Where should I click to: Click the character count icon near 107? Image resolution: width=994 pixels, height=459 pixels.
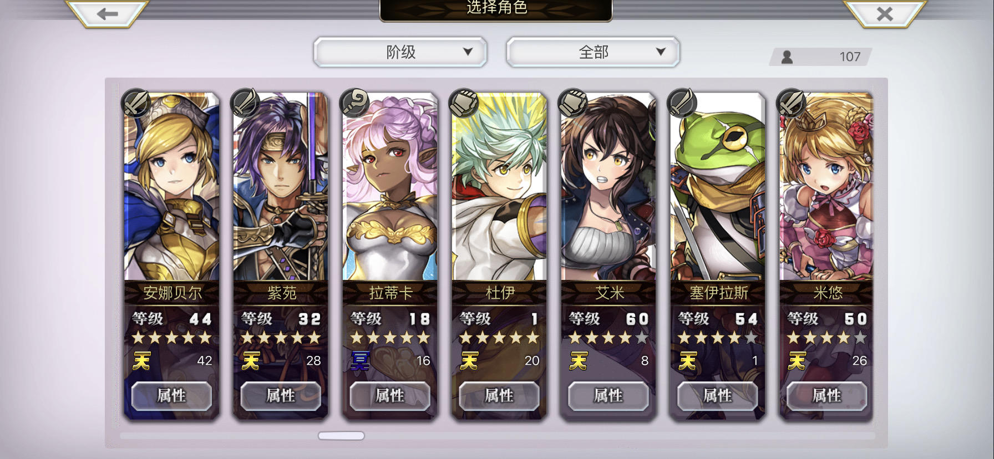click(787, 57)
